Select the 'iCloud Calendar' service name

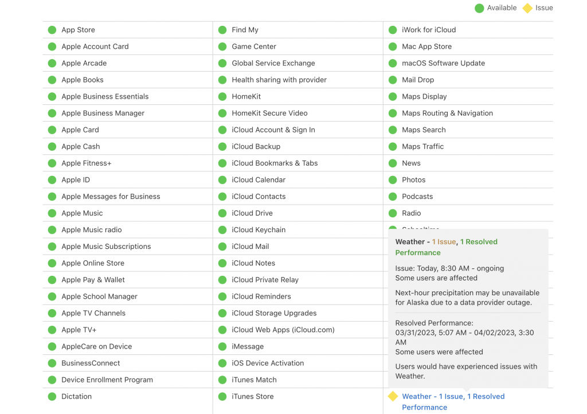(x=259, y=179)
